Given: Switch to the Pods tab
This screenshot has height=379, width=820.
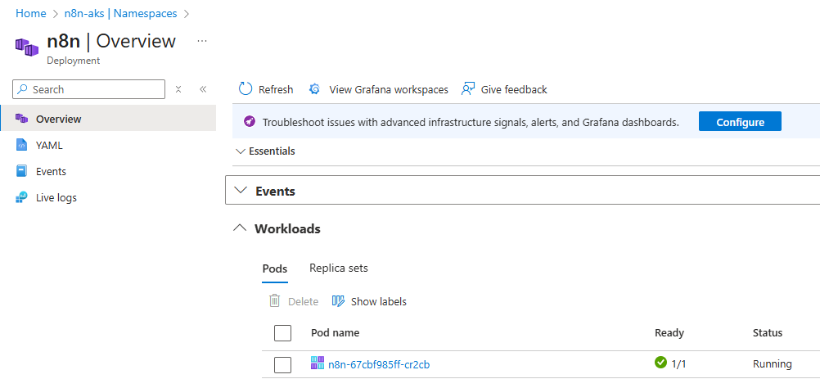Looking at the screenshot, I should click(274, 268).
